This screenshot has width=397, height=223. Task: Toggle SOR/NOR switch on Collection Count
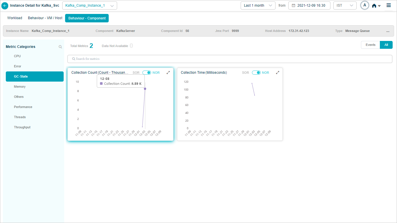tap(147, 73)
